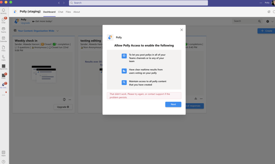The width and height of the screenshot is (275, 164).
Task: Click the partially hidden responses button
Action: tap(195, 106)
